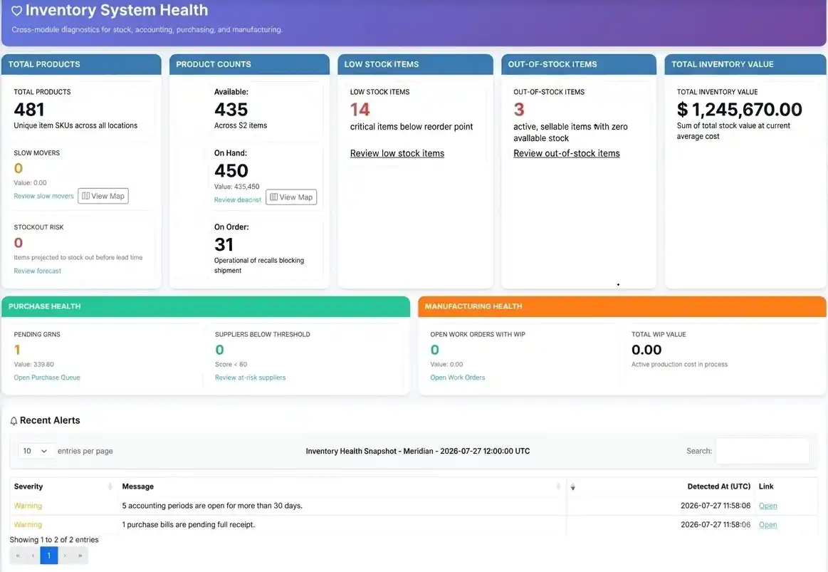
Task: Click the 435 Available count
Action: pyautogui.click(x=231, y=109)
